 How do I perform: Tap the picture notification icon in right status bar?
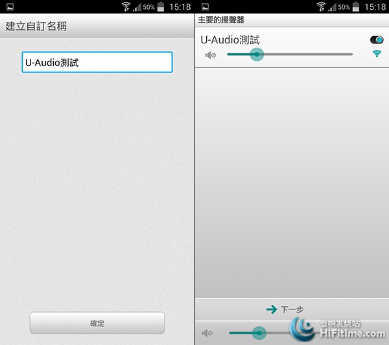(205, 7)
